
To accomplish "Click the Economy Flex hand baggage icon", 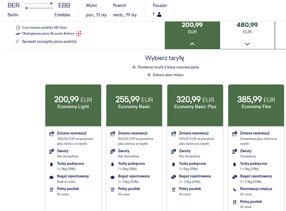I will [234, 164].
